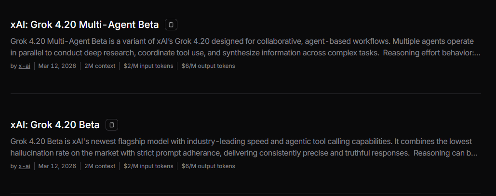
Task: Click the Grok 4.20 Beta description text
Action: pyautogui.click(x=193, y=147)
